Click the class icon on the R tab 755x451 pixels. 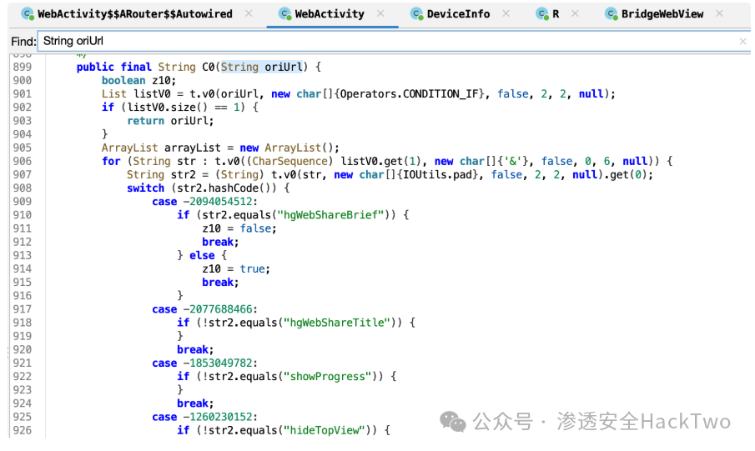pos(542,14)
